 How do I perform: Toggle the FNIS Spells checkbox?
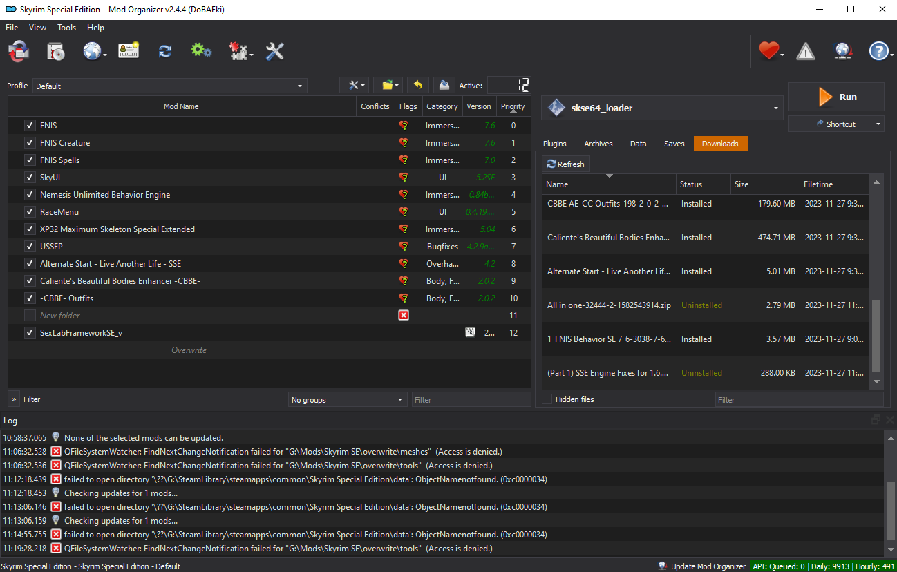[x=30, y=160]
